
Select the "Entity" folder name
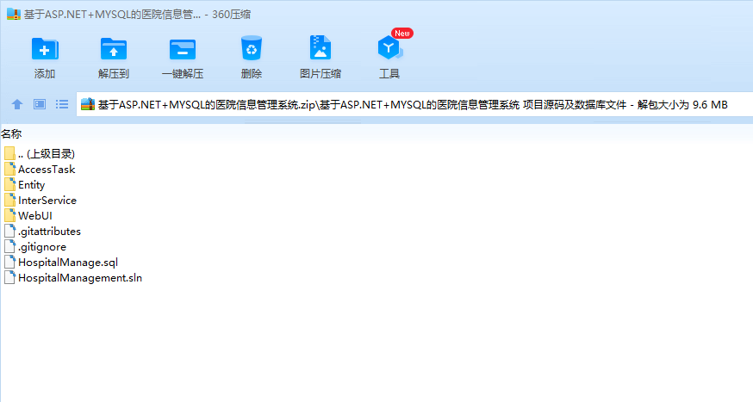click(x=32, y=185)
